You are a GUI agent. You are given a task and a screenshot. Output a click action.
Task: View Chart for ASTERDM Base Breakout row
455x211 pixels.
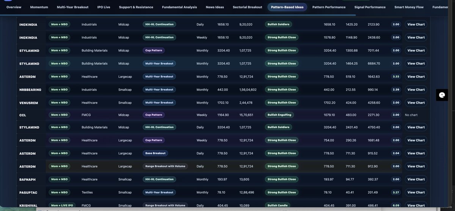coord(416,153)
